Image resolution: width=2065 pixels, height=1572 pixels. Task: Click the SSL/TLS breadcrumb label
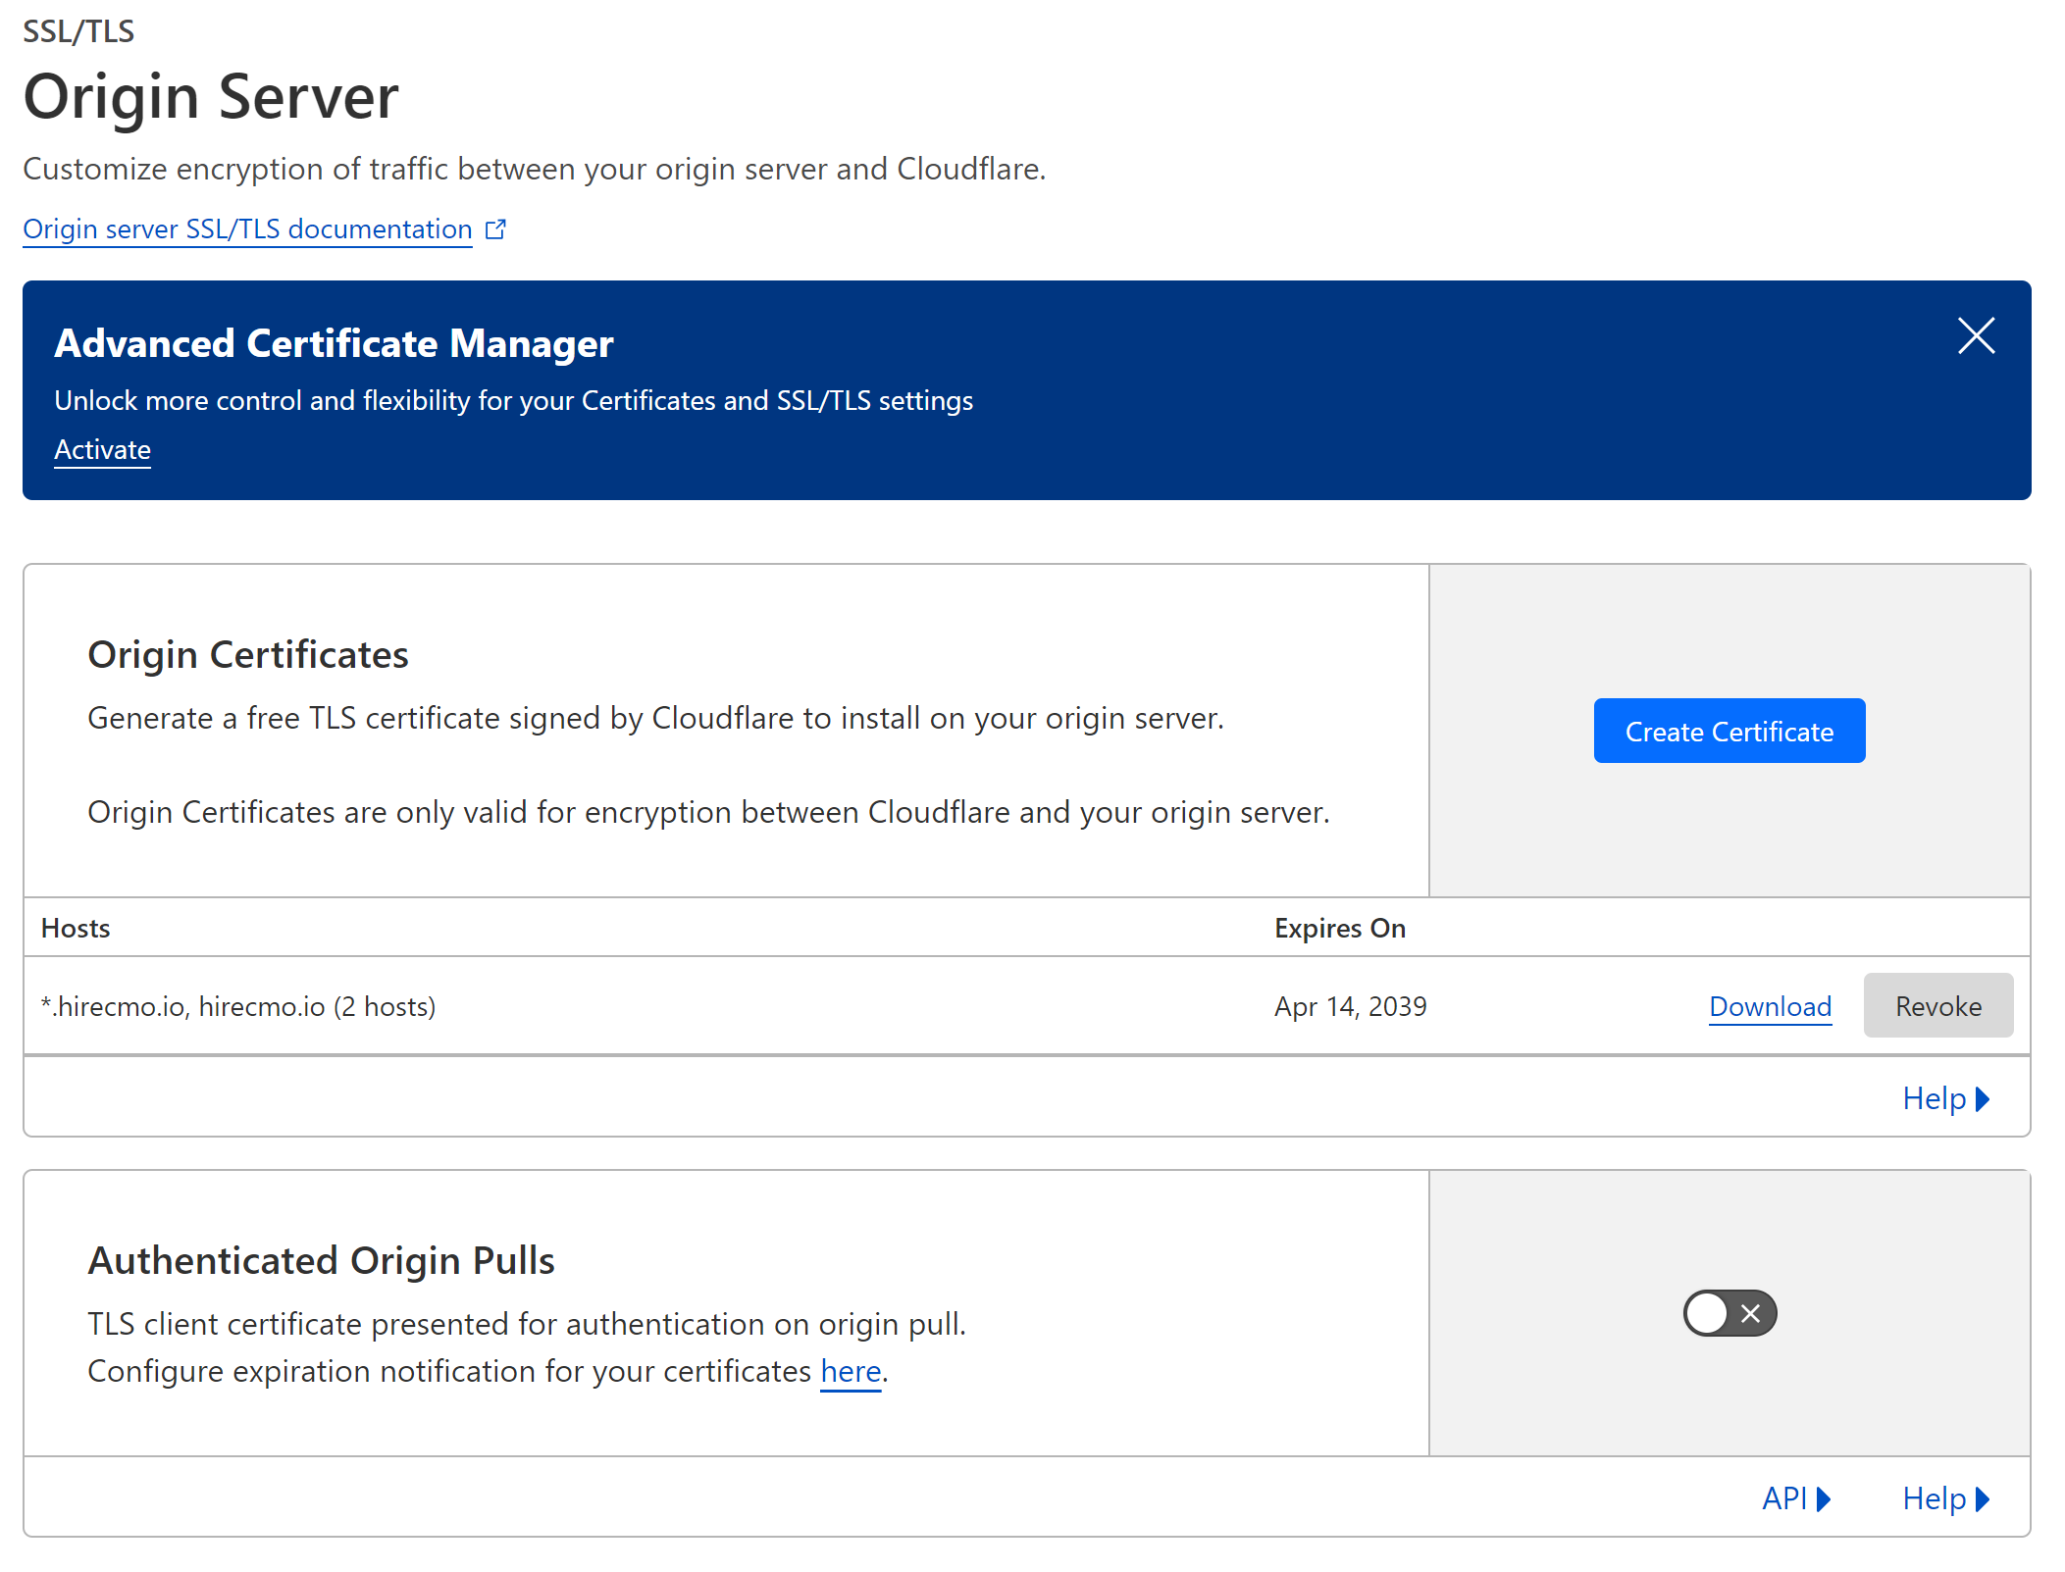coord(78,31)
